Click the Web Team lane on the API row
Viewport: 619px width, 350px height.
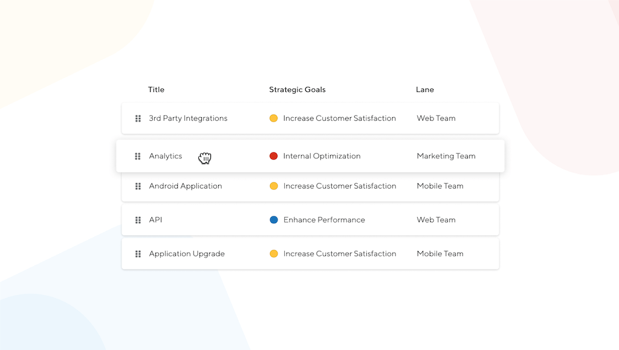coord(436,219)
